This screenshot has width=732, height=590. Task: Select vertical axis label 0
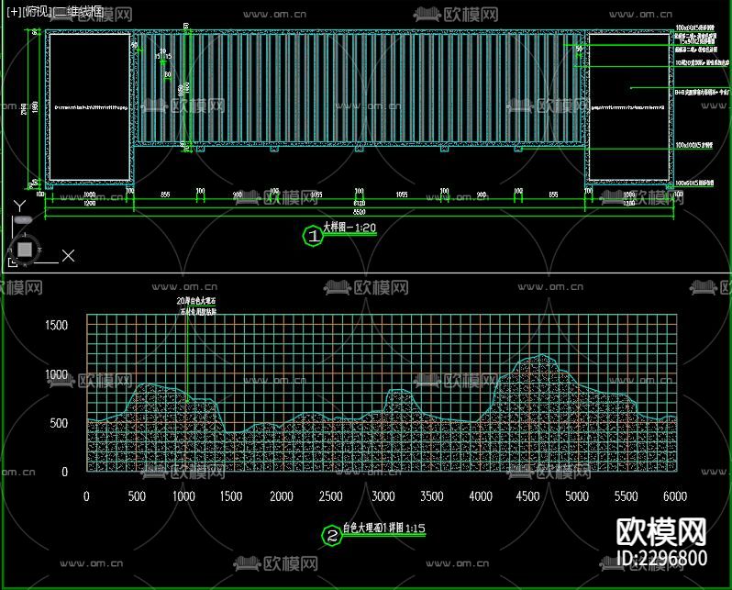65,472
